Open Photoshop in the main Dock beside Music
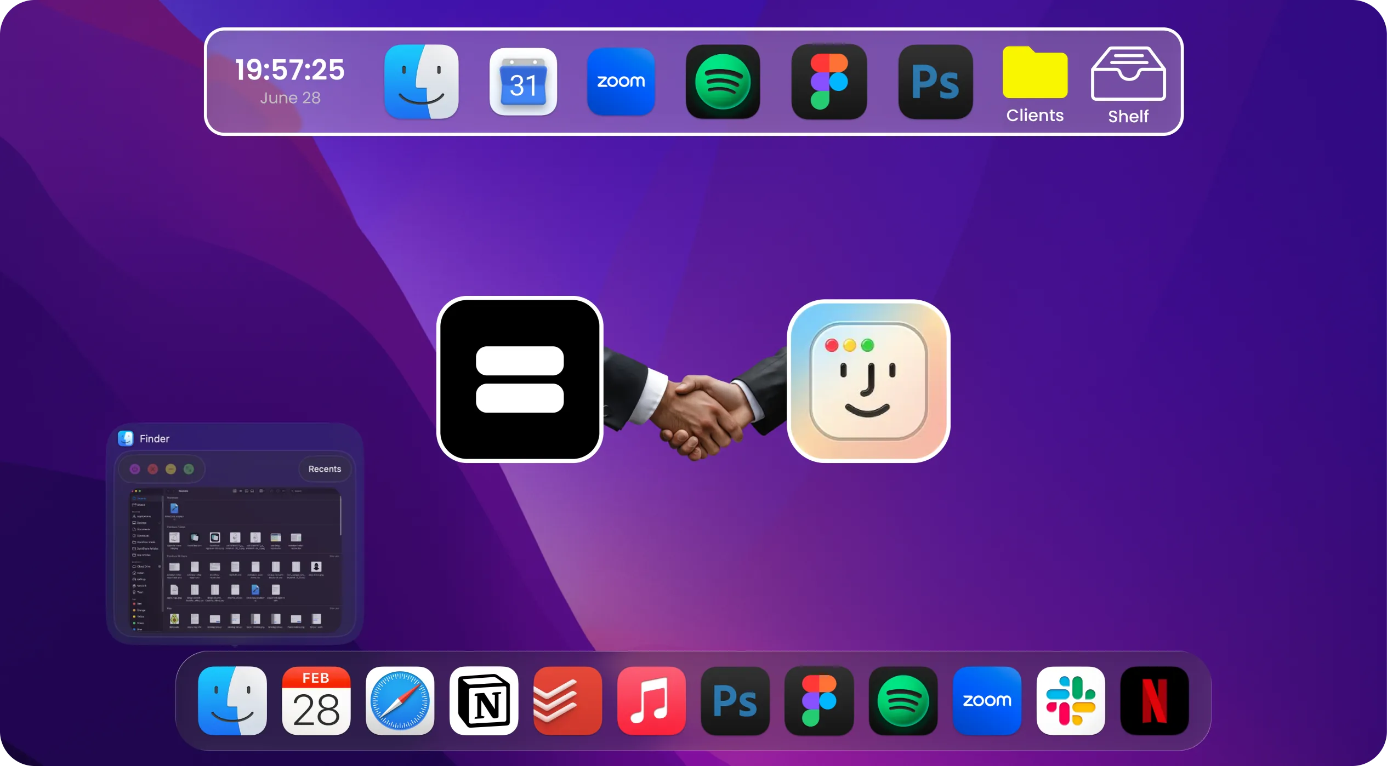This screenshot has width=1387, height=766. pyautogui.click(x=735, y=700)
